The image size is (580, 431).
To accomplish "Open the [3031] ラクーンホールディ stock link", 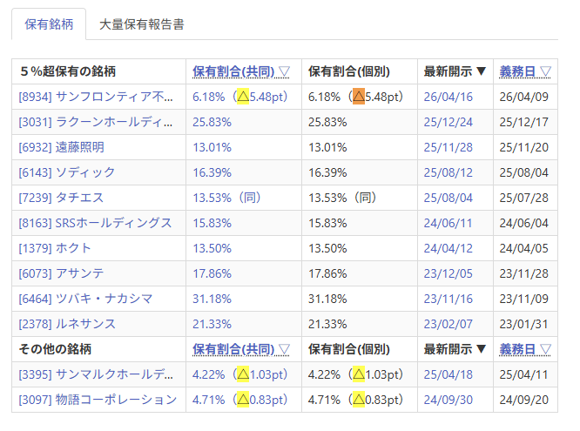I will 96,122.
